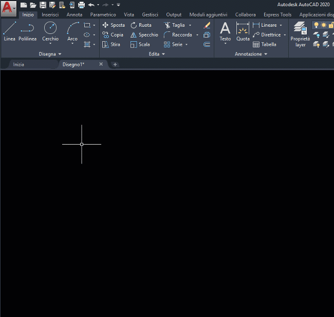Switch to the Vista ribbon tab
Screen dimensions: 334x317
point(129,15)
